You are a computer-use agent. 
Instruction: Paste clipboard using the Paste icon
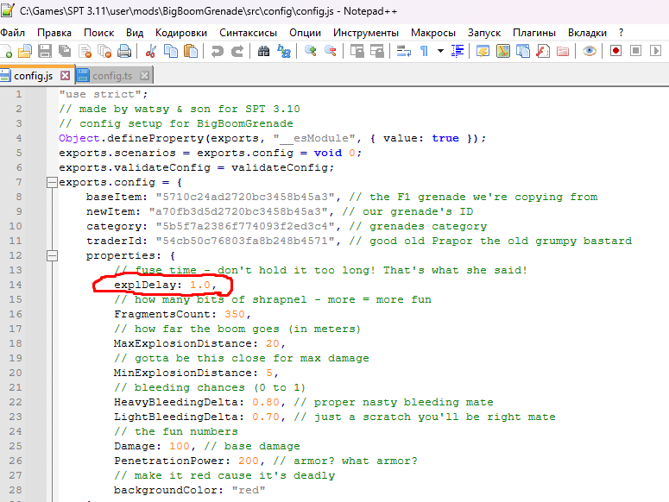coord(190,51)
